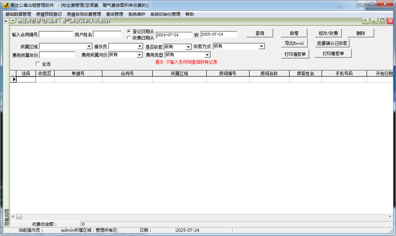Print reminder slip via 打印催款单 button
The height and width of the screenshot is (236, 396).
point(295,53)
